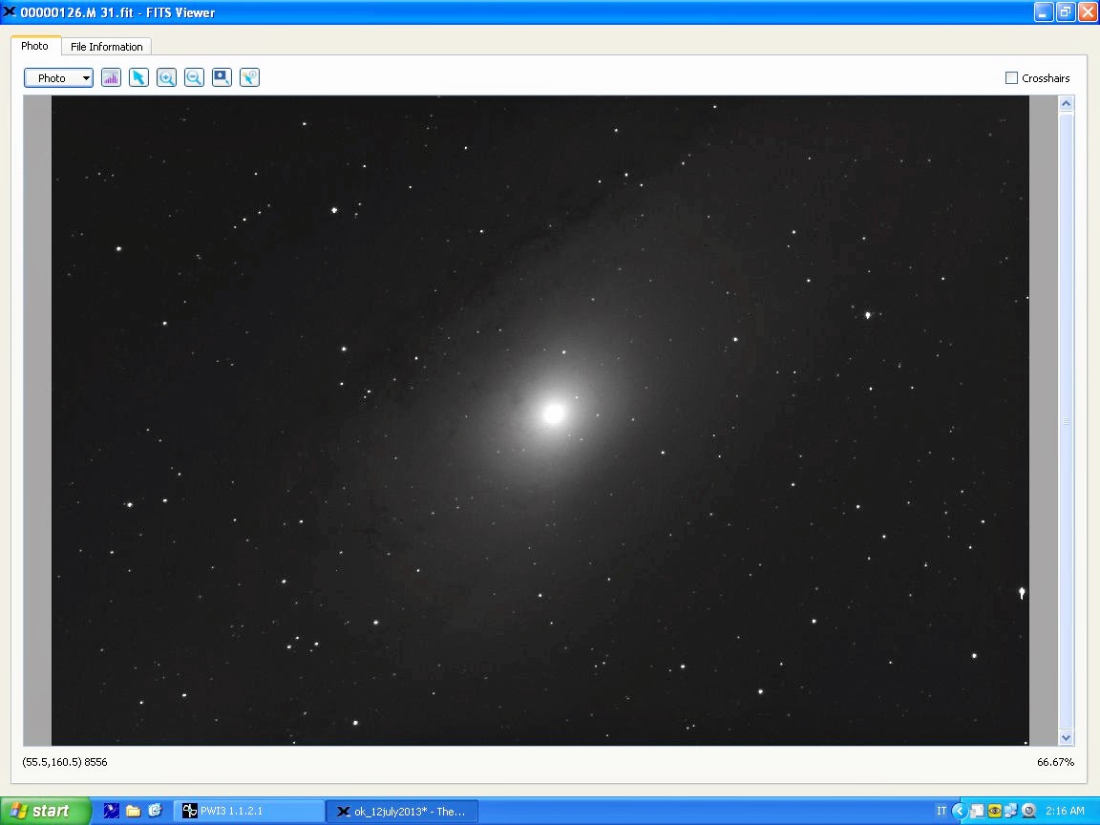Select the pointer arrow tool
This screenshot has width=1100, height=825.
(x=138, y=78)
